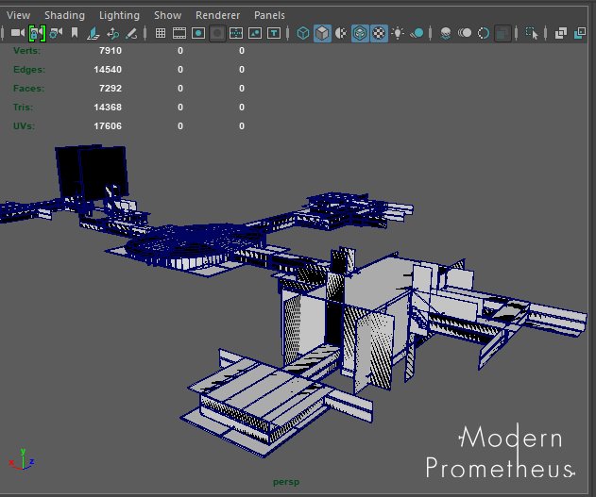Click the Tris count 14368
This screenshot has height=497, width=596.
pos(108,108)
